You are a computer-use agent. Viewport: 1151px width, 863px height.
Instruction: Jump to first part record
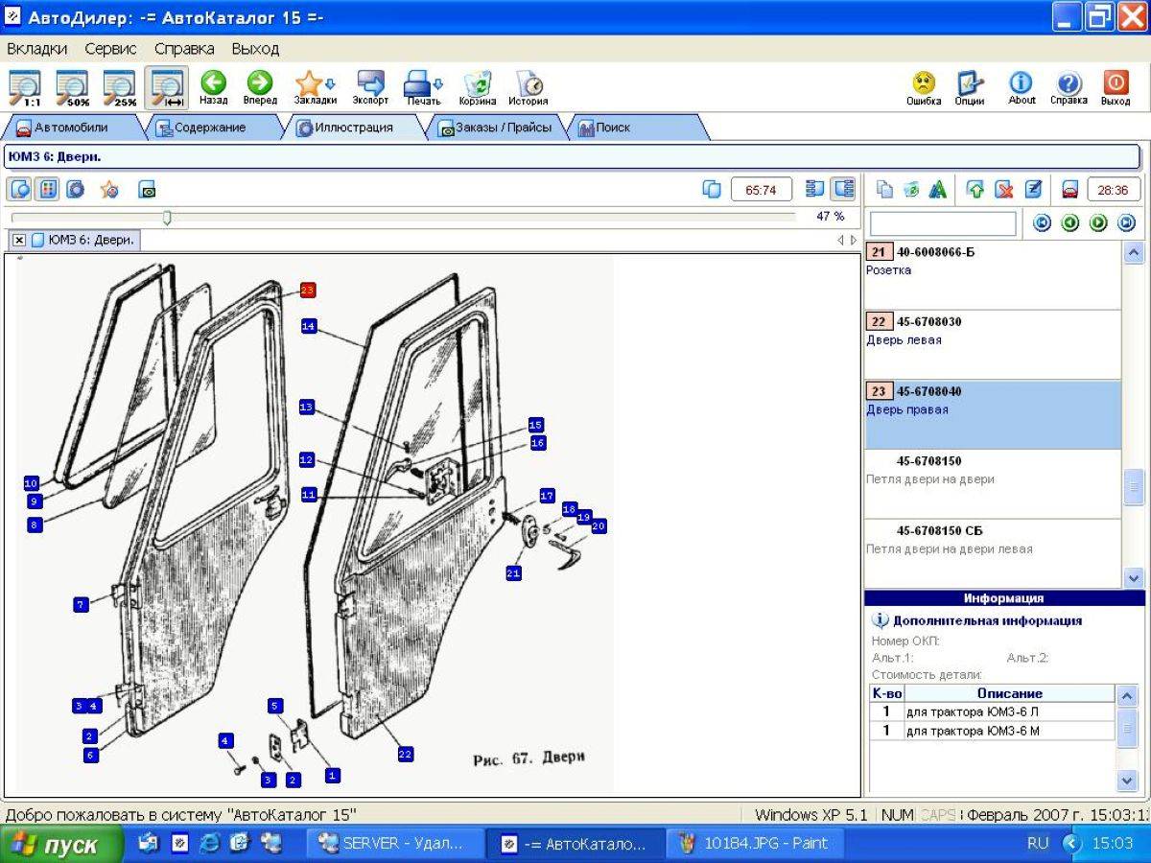point(1042,223)
